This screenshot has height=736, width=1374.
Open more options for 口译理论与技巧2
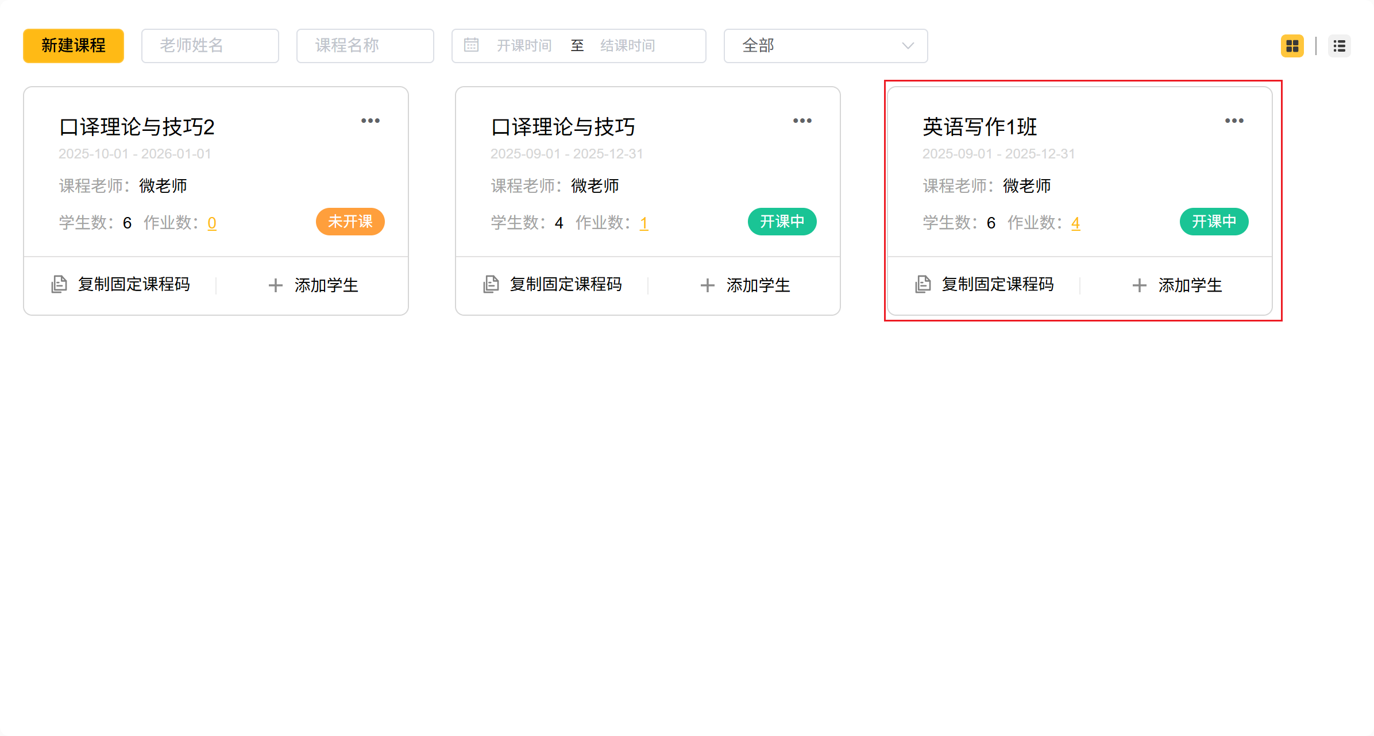pos(370,121)
